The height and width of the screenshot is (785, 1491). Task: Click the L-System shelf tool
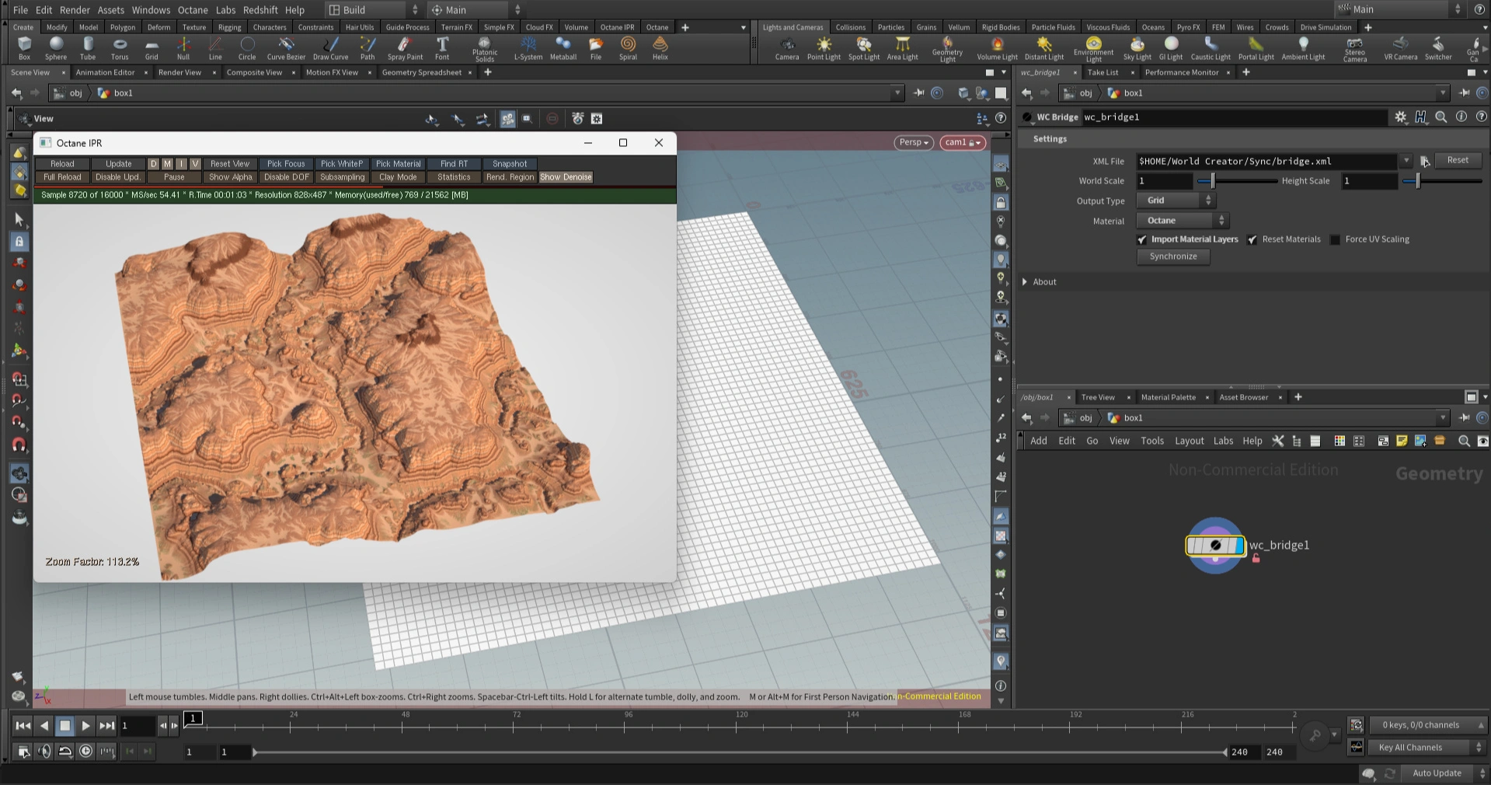coord(528,48)
